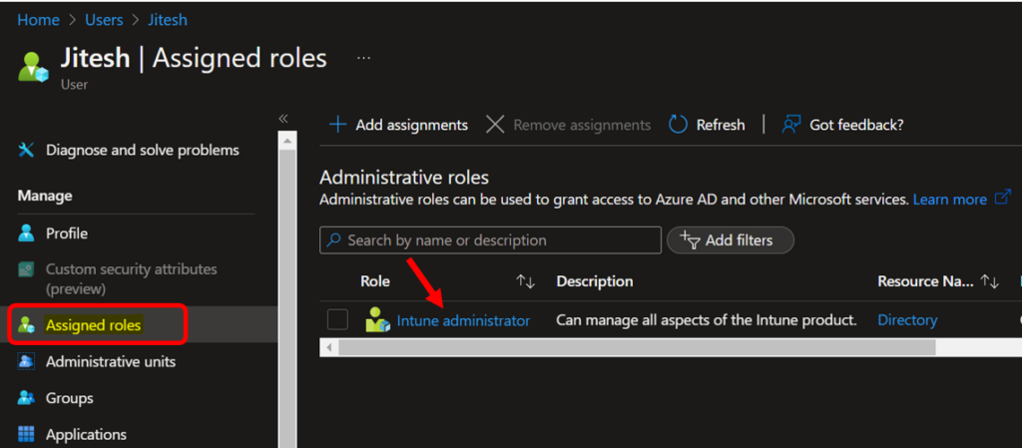The height and width of the screenshot is (448, 1022).
Task: Open the Profile menu item
Action: pyautogui.click(x=67, y=233)
